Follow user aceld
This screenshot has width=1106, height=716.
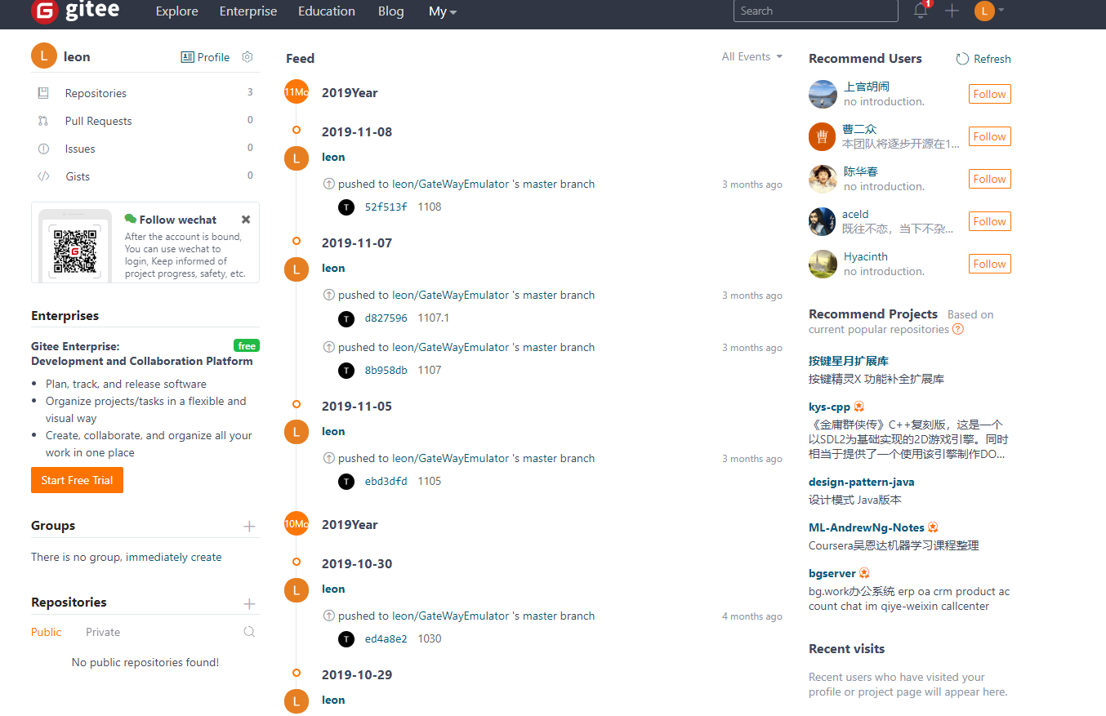click(x=989, y=221)
